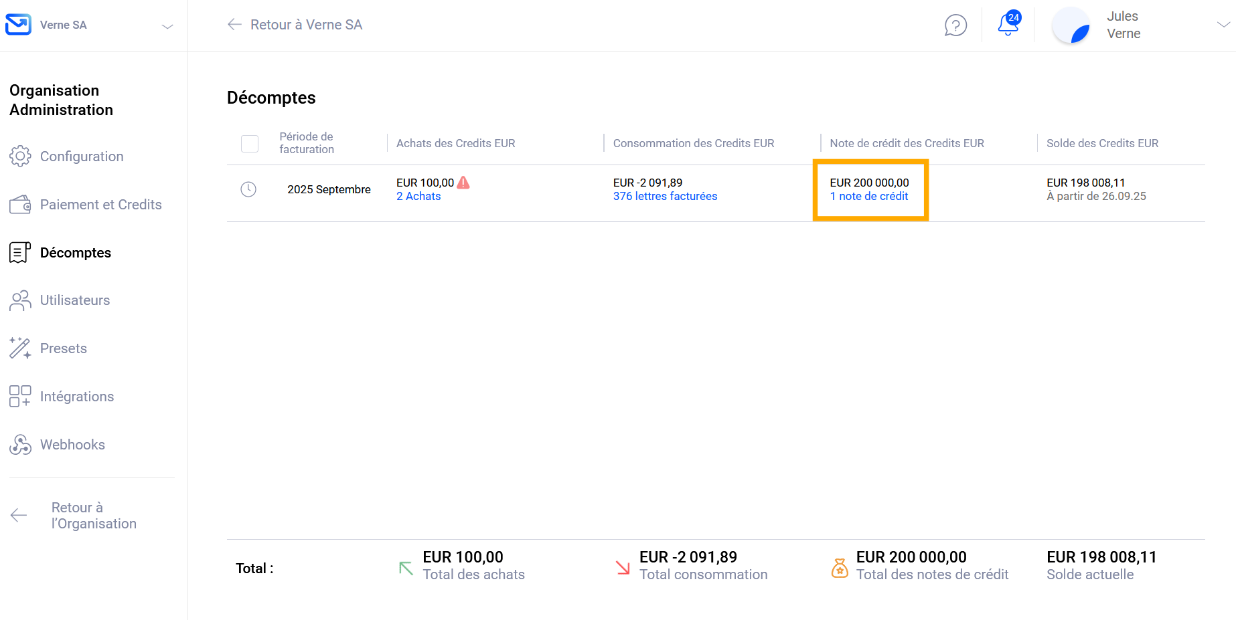Open the Jules Verne user menu chevron

coord(1223,25)
